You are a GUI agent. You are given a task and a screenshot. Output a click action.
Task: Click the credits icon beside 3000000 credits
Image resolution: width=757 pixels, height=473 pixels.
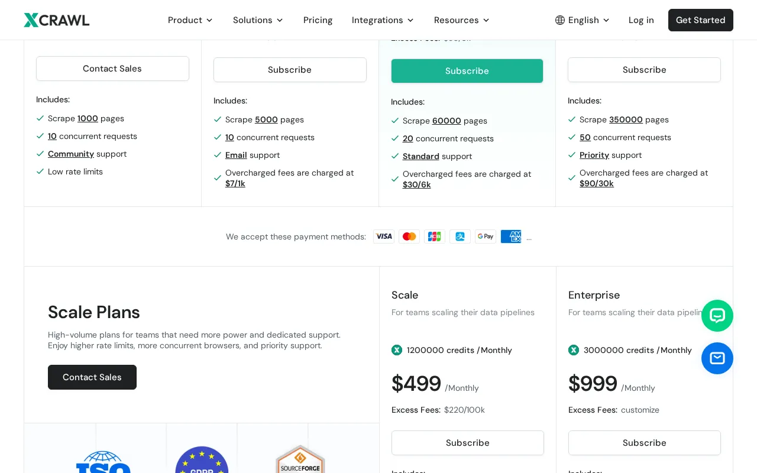click(574, 350)
